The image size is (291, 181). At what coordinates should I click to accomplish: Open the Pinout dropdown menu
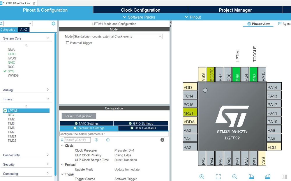(193, 17)
